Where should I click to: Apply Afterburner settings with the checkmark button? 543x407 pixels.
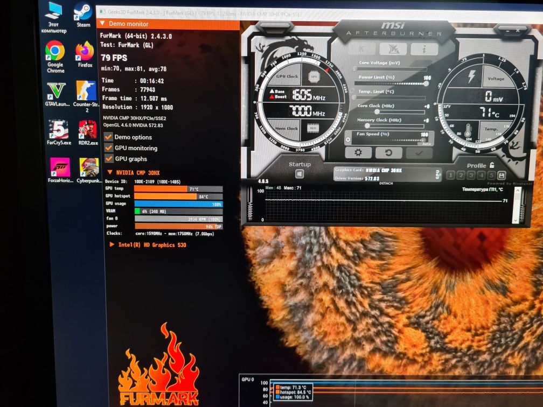click(x=419, y=153)
